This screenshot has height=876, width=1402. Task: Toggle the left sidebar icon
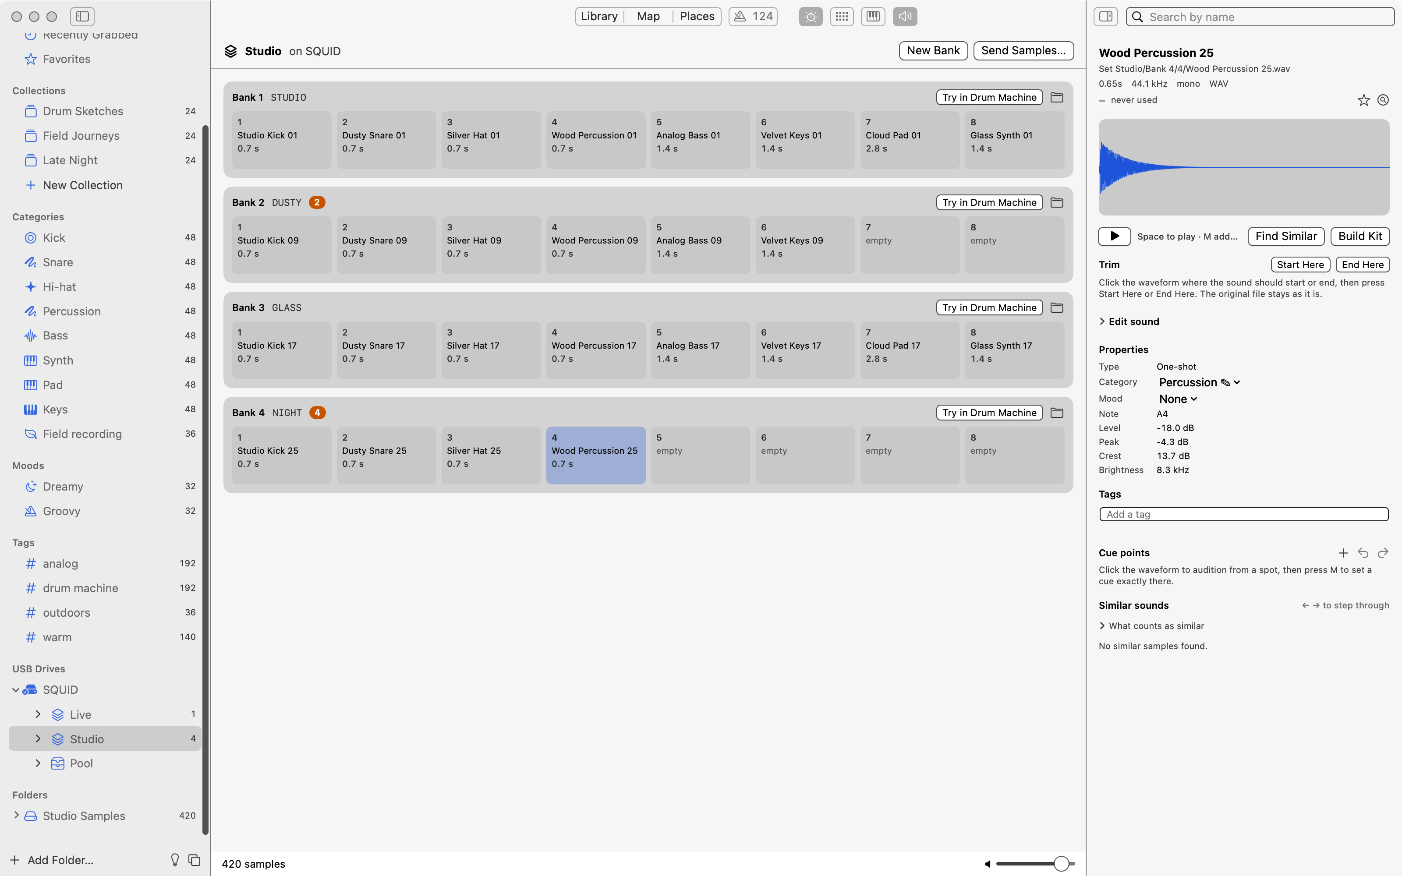82,16
